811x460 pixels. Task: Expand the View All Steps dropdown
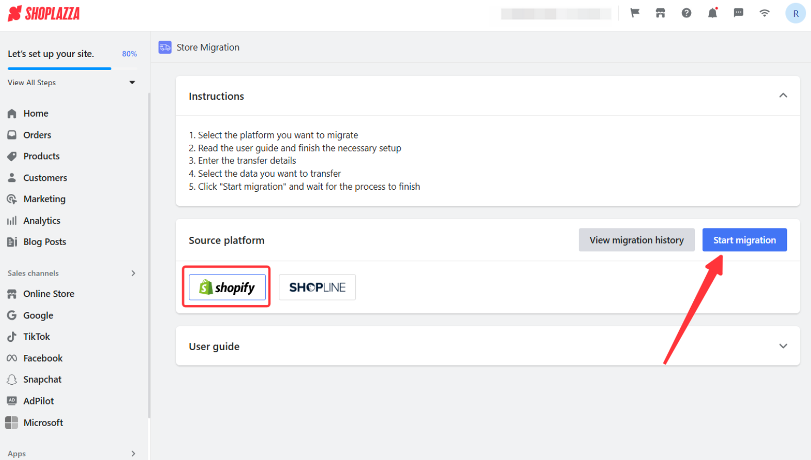tap(132, 83)
